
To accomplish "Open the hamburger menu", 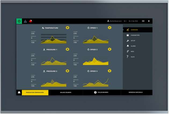I will pos(143,21).
